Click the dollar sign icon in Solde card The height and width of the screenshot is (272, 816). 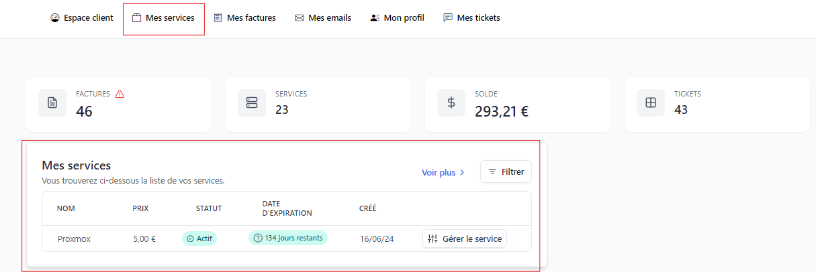click(451, 103)
